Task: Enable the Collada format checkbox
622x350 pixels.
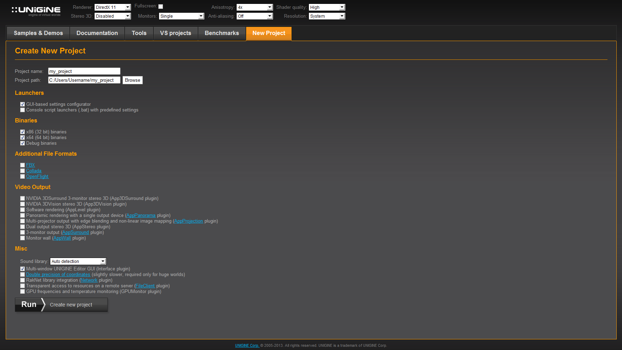Action: tap(23, 171)
